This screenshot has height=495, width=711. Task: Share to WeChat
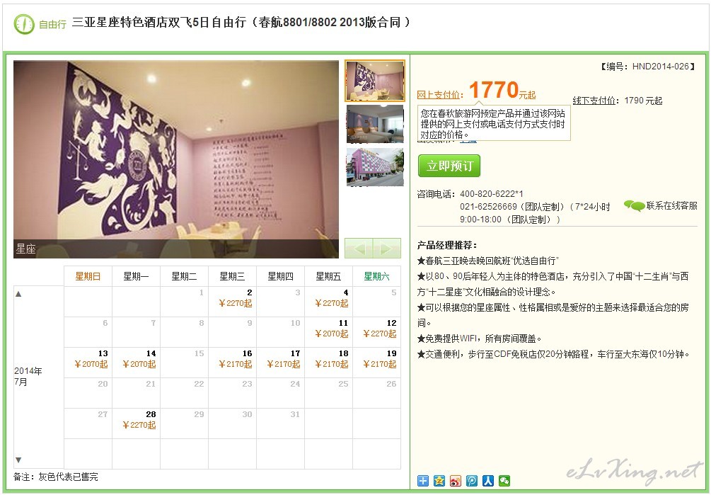click(x=504, y=480)
